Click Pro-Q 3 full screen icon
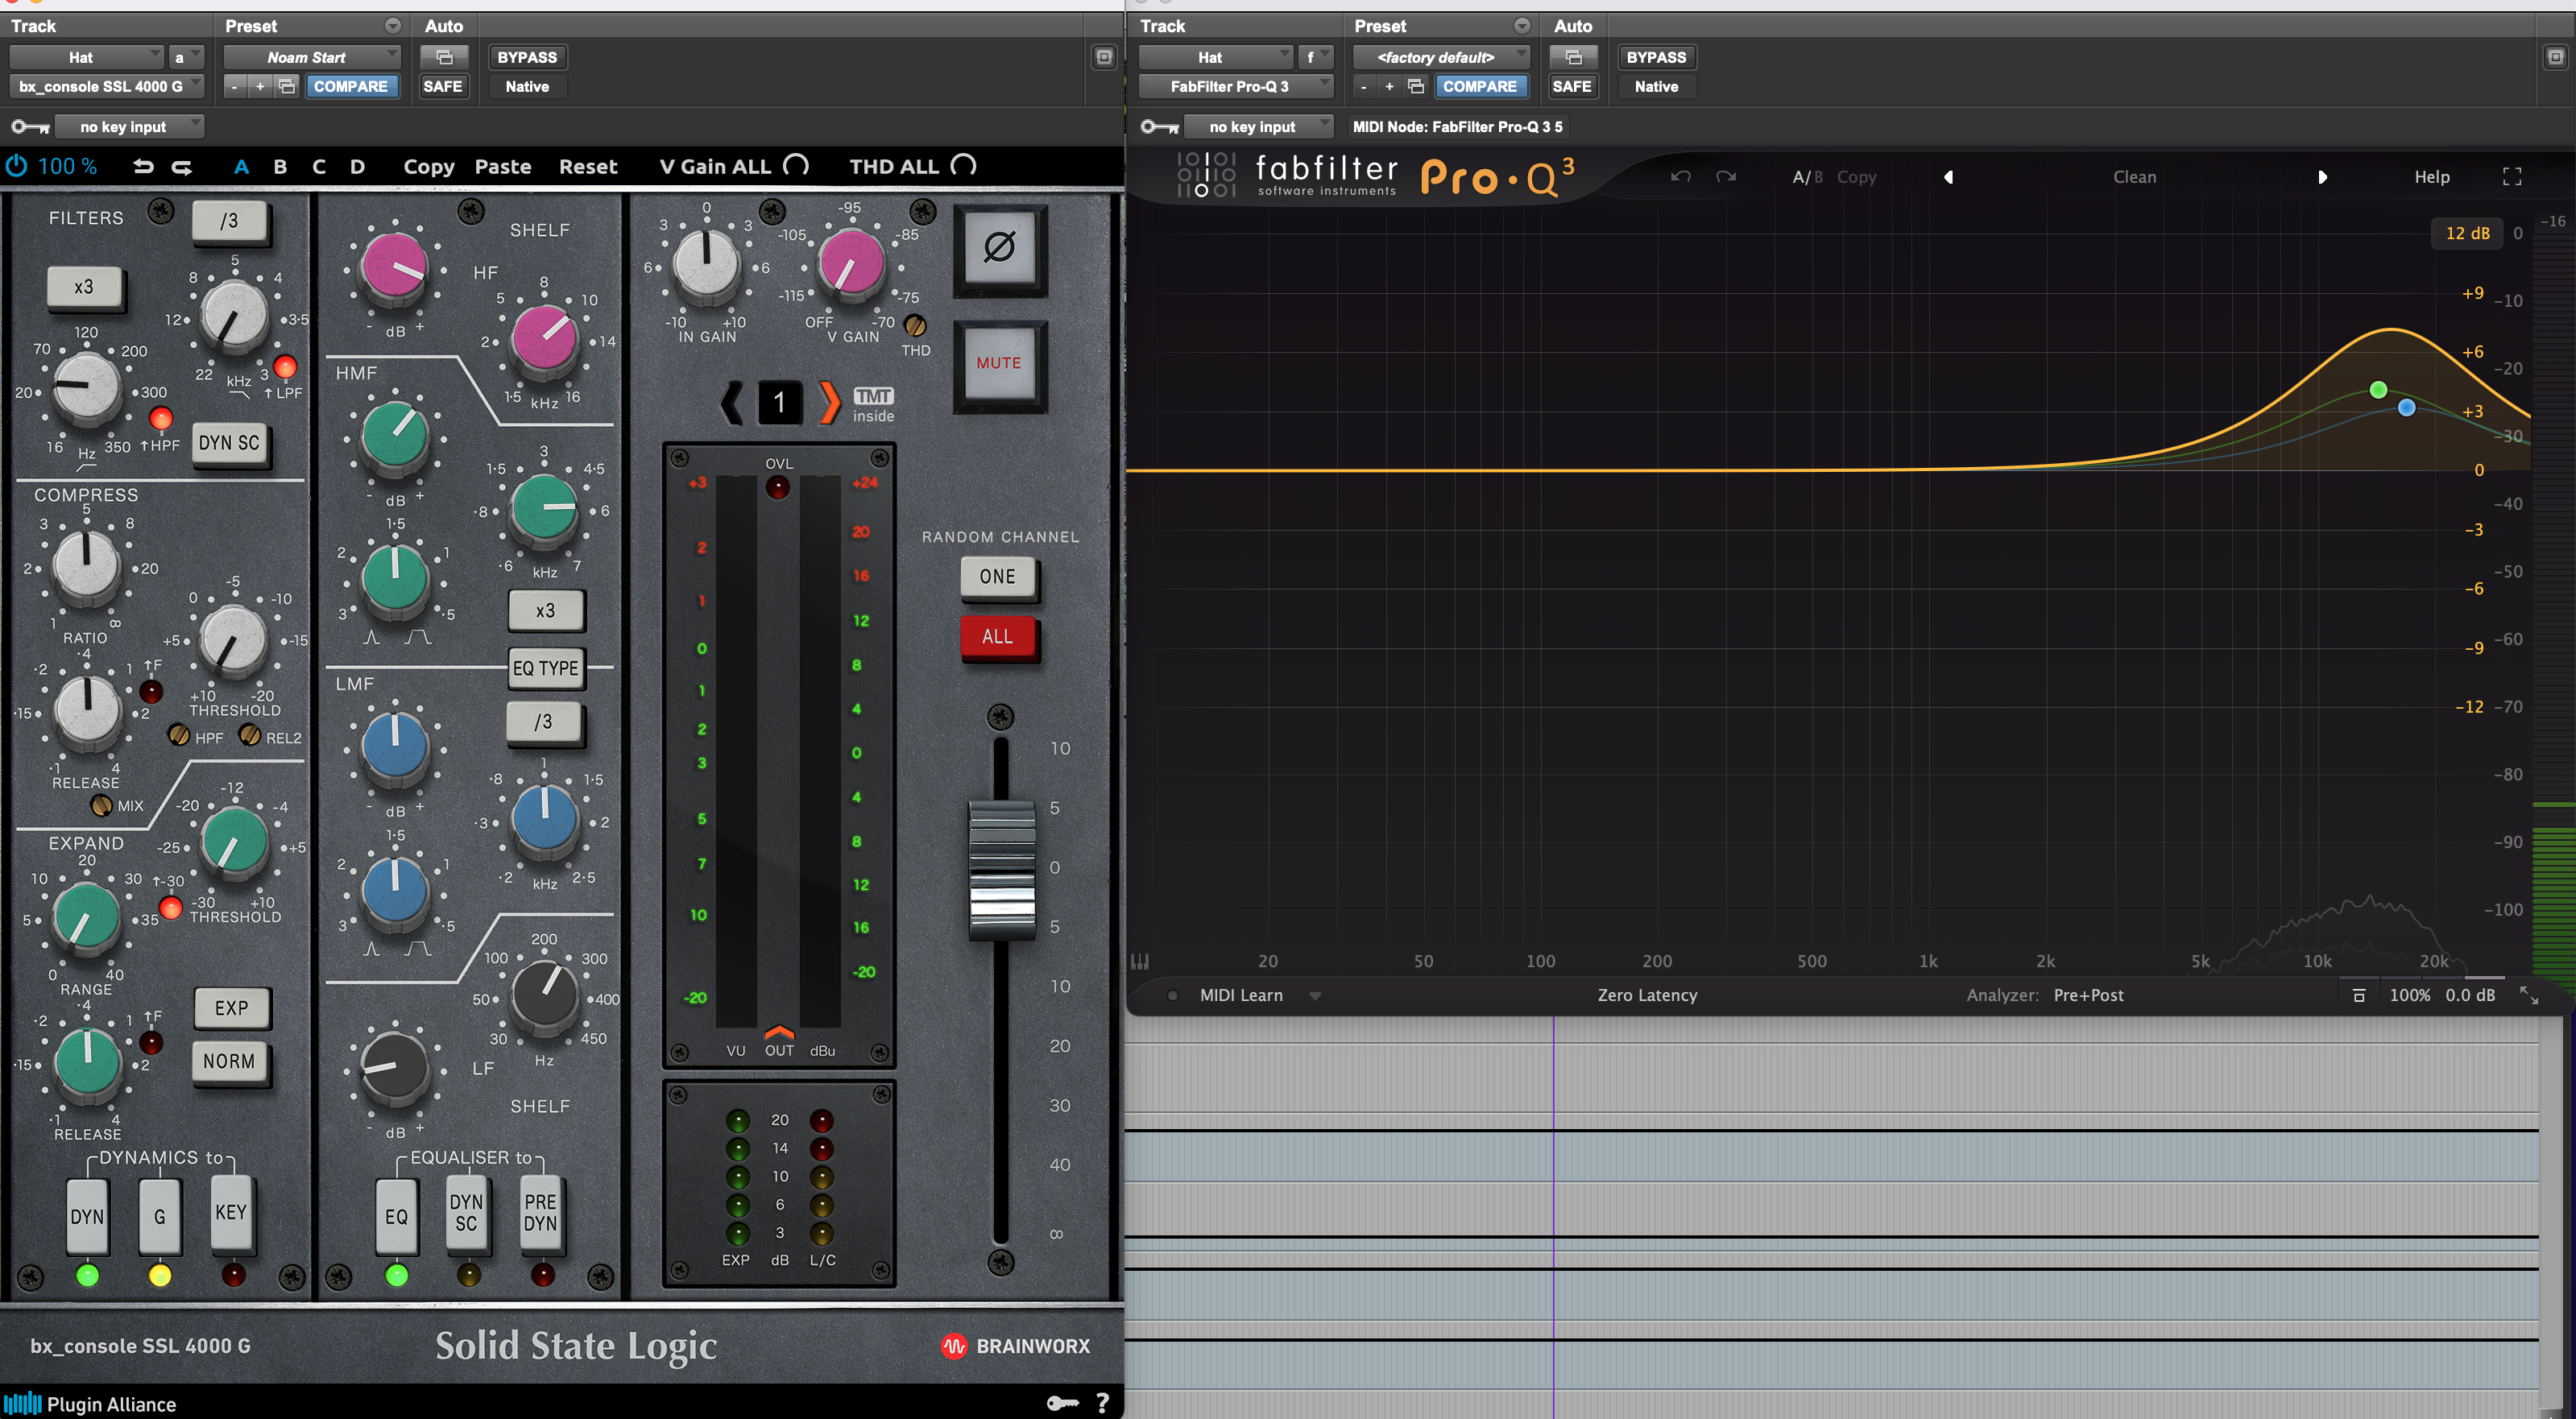Image resolution: width=2576 pixels, height=1419 pixels. (x=2512, y=177)
